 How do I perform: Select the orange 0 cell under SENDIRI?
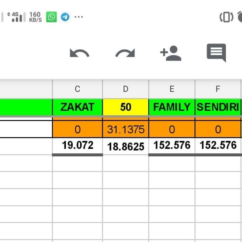tap(218, 129)
